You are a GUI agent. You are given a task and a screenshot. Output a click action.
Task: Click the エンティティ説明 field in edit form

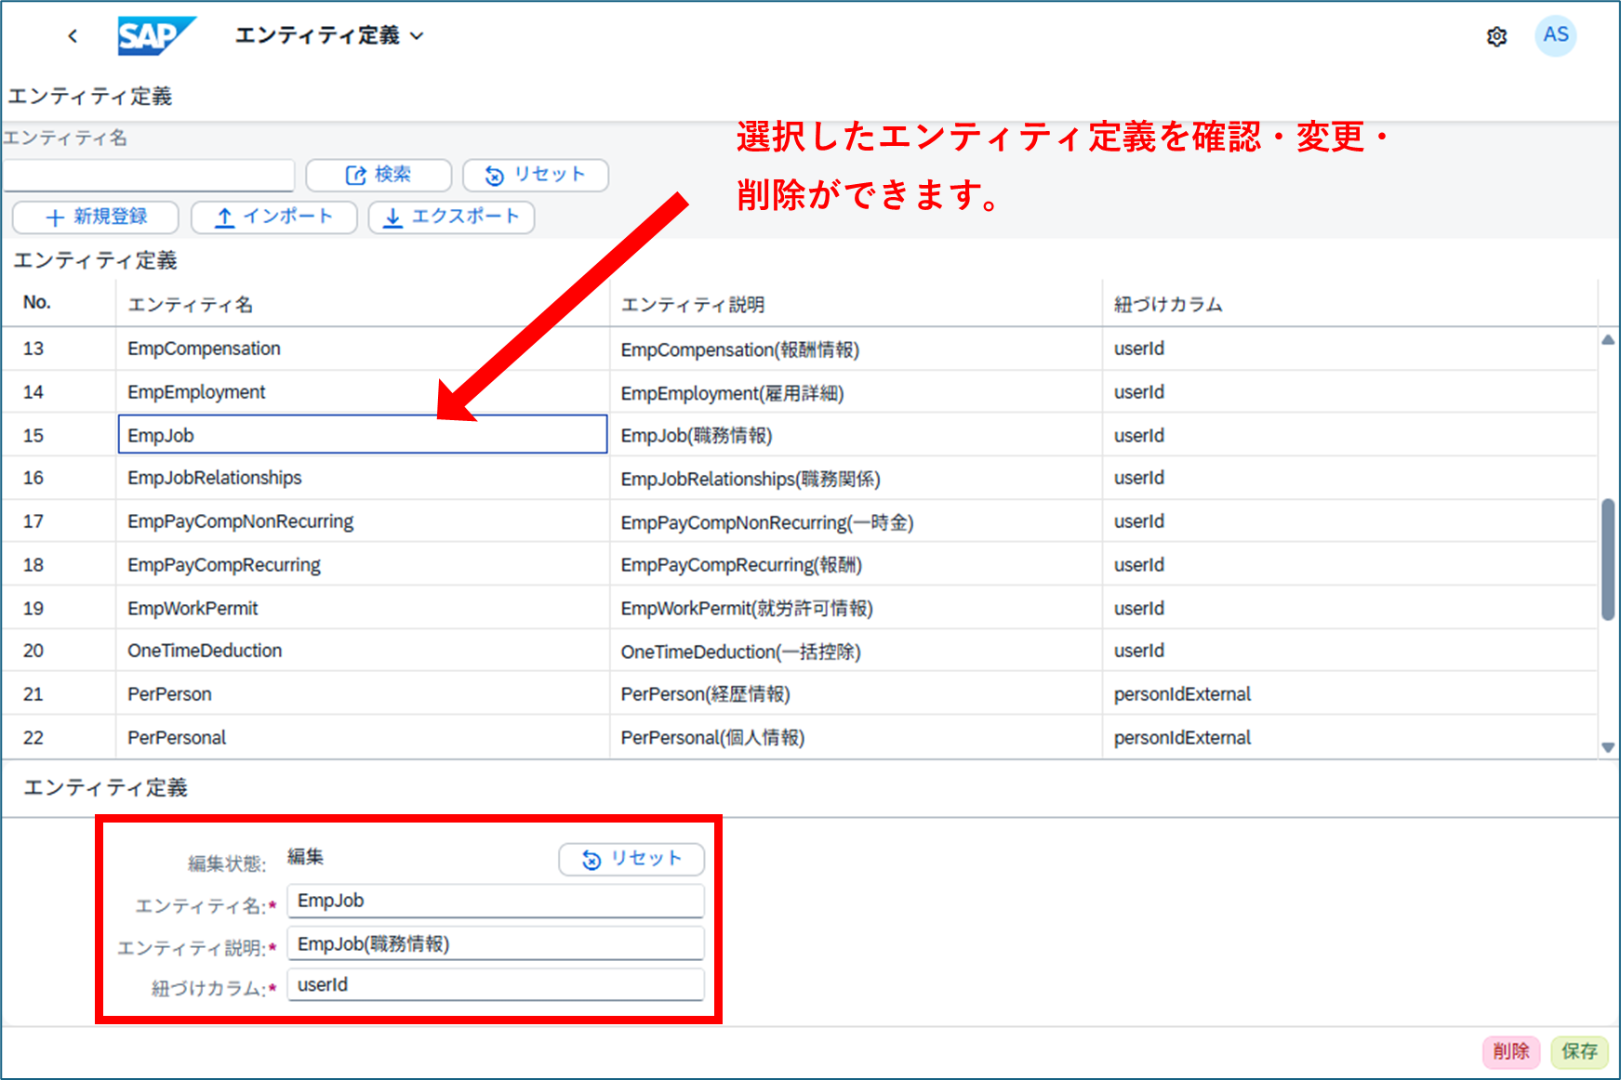pos(495,943)
